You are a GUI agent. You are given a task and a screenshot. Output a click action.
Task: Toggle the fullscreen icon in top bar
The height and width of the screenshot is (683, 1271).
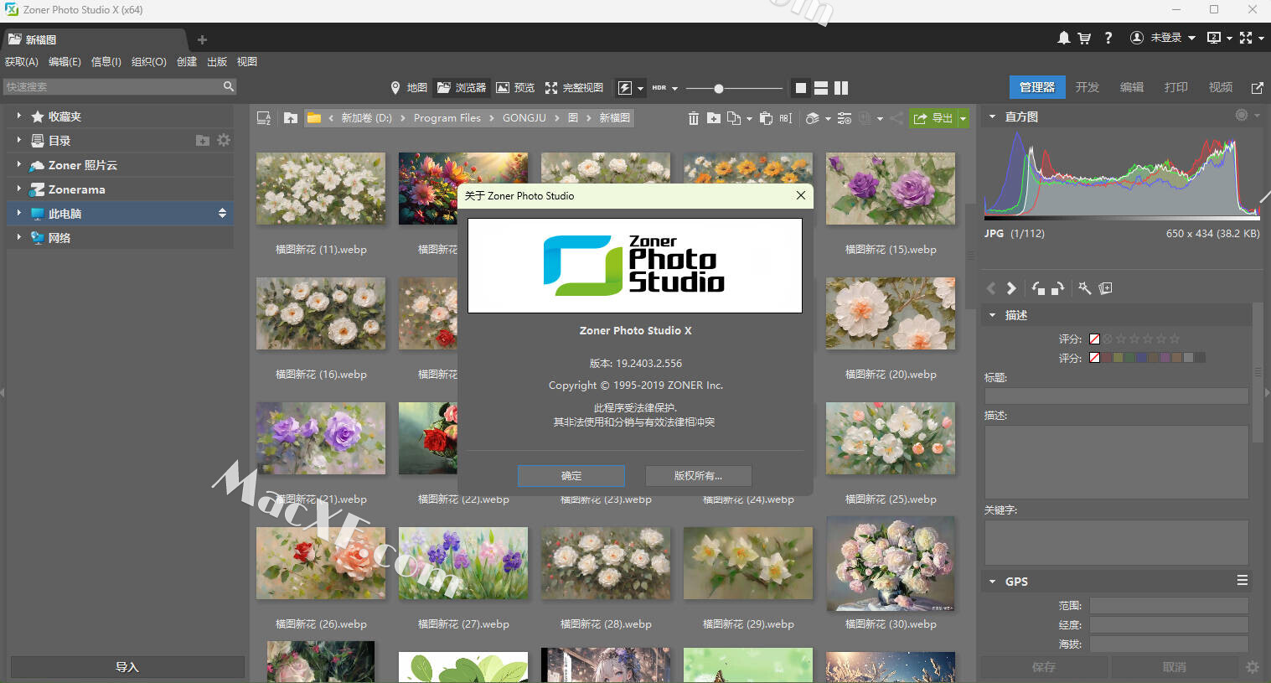click(1246, 38)
